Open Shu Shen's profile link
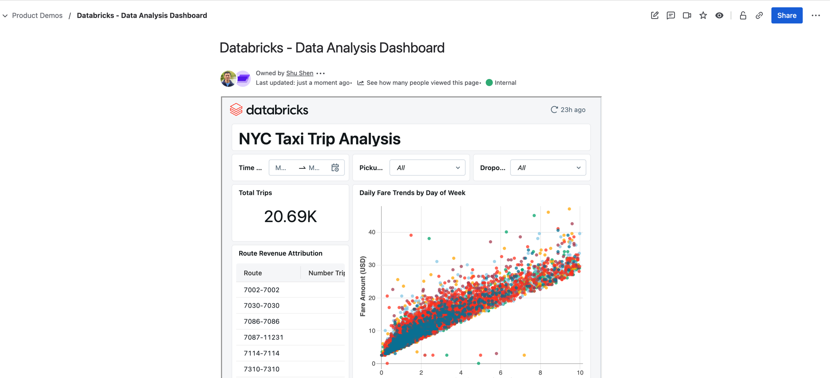Image resolution: width=830 pixels, height=378 pixels. point(299,73)
